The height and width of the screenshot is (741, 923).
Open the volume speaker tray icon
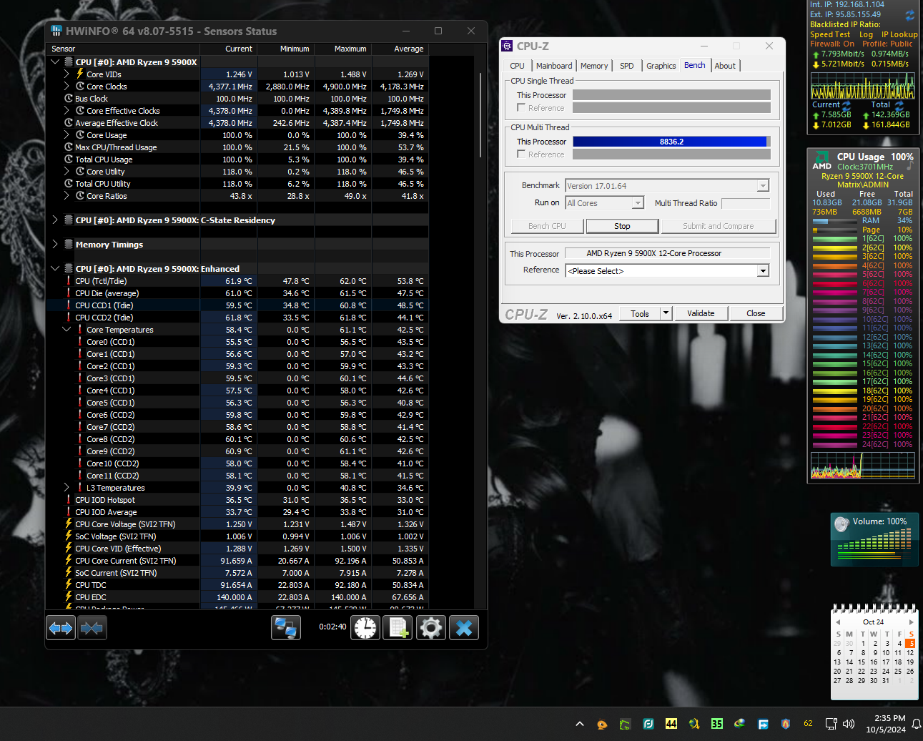[849, 724]
